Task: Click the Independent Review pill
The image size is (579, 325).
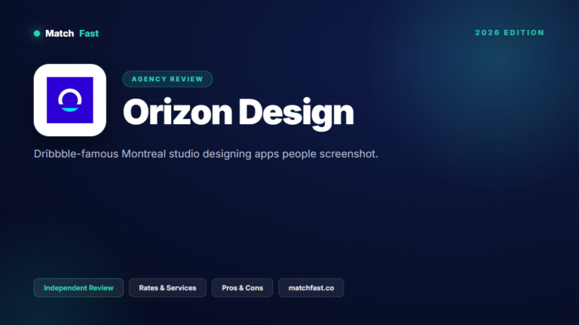Action: coord(78,288)
